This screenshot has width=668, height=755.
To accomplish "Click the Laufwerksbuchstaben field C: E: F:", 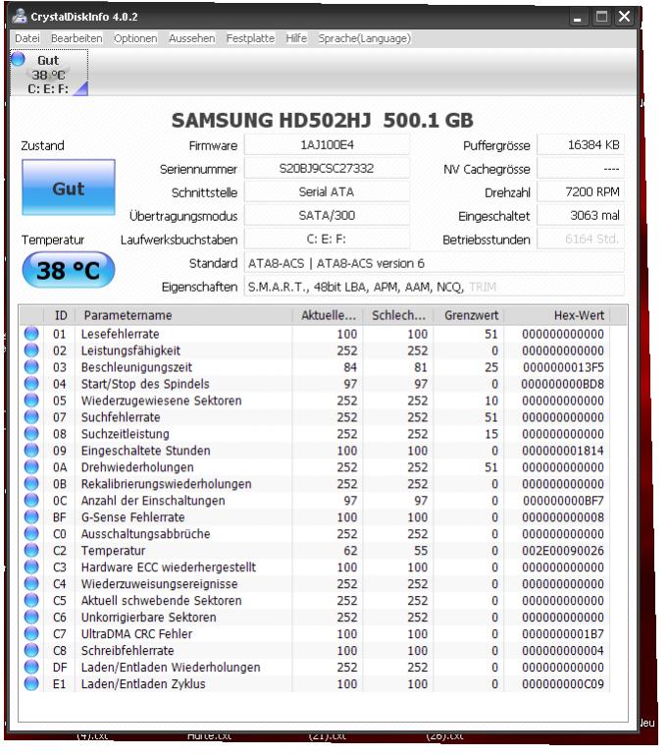I will click(x=327, y=240).
